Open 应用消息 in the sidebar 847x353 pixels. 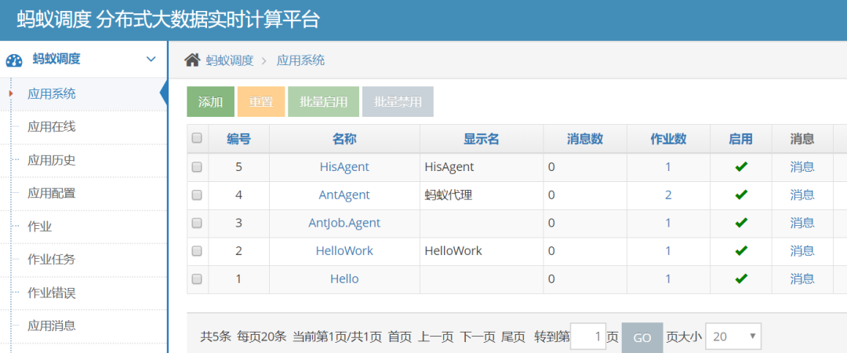[52, 326]
